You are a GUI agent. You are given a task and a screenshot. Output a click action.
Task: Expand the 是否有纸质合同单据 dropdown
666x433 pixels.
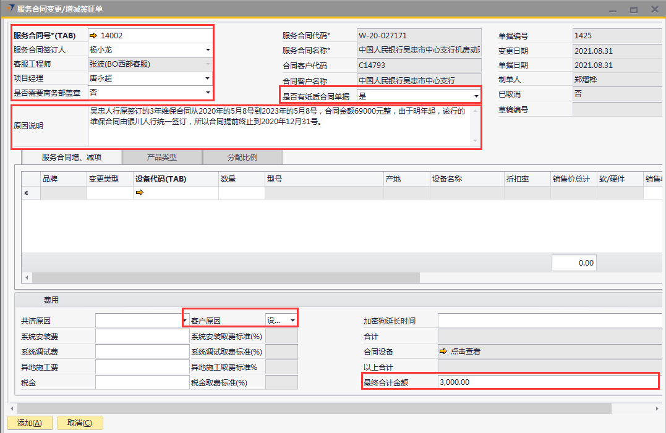(476, 96)
